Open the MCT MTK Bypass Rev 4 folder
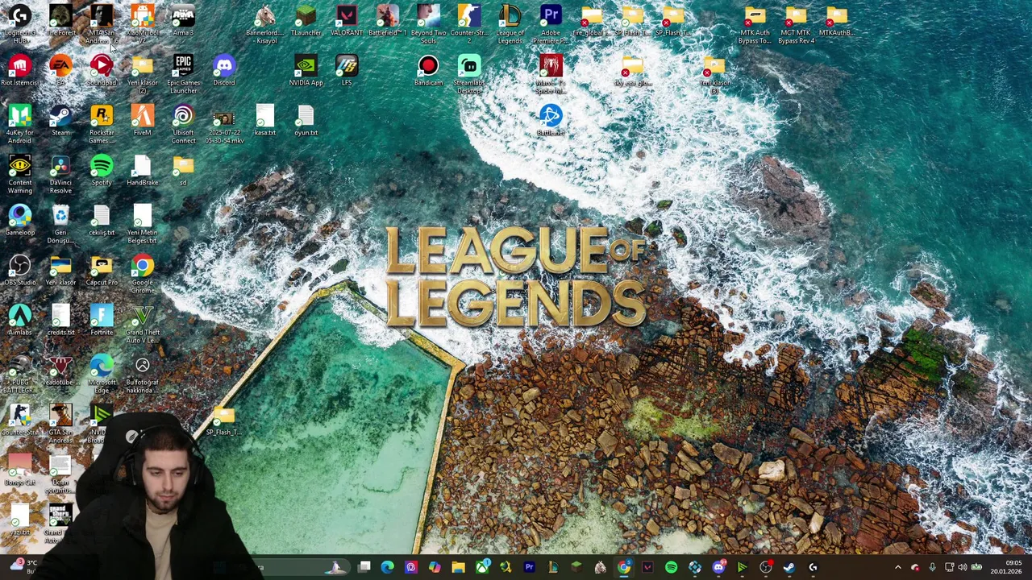This screenshot has width=1032, height=580. click(796, 24)
